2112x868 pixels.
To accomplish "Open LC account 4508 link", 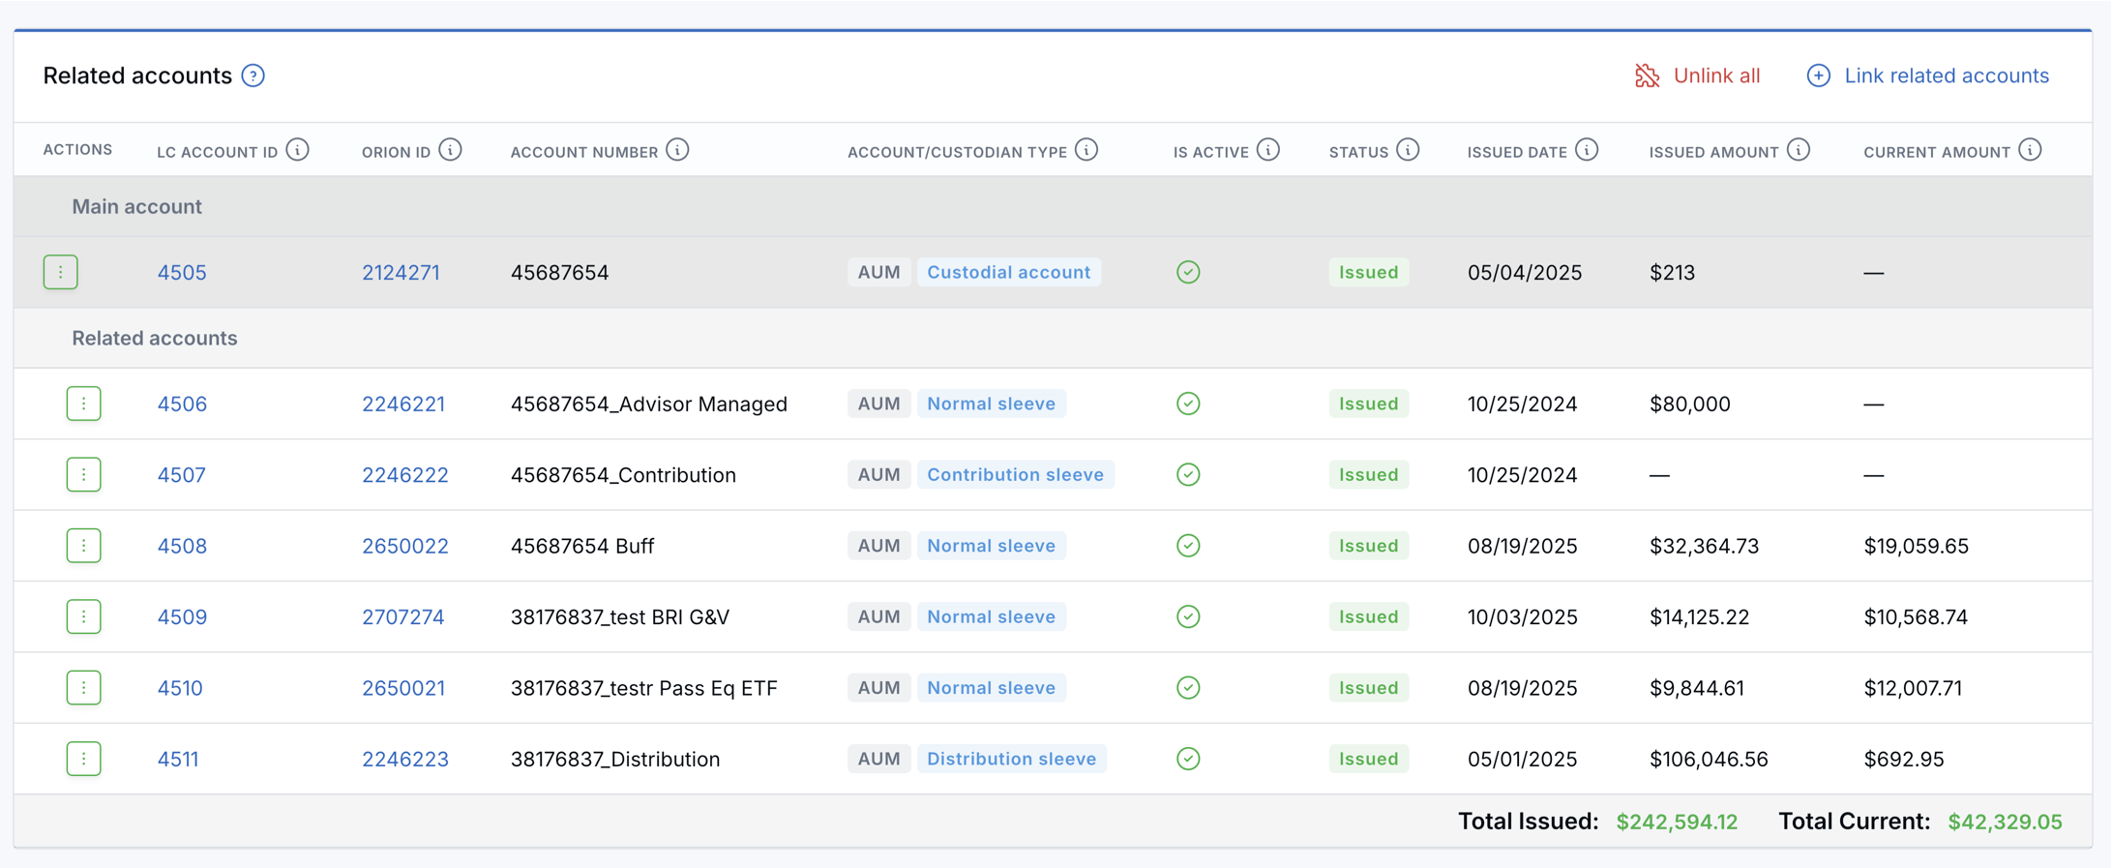I will pyautogui.click(x=182, y=546).
